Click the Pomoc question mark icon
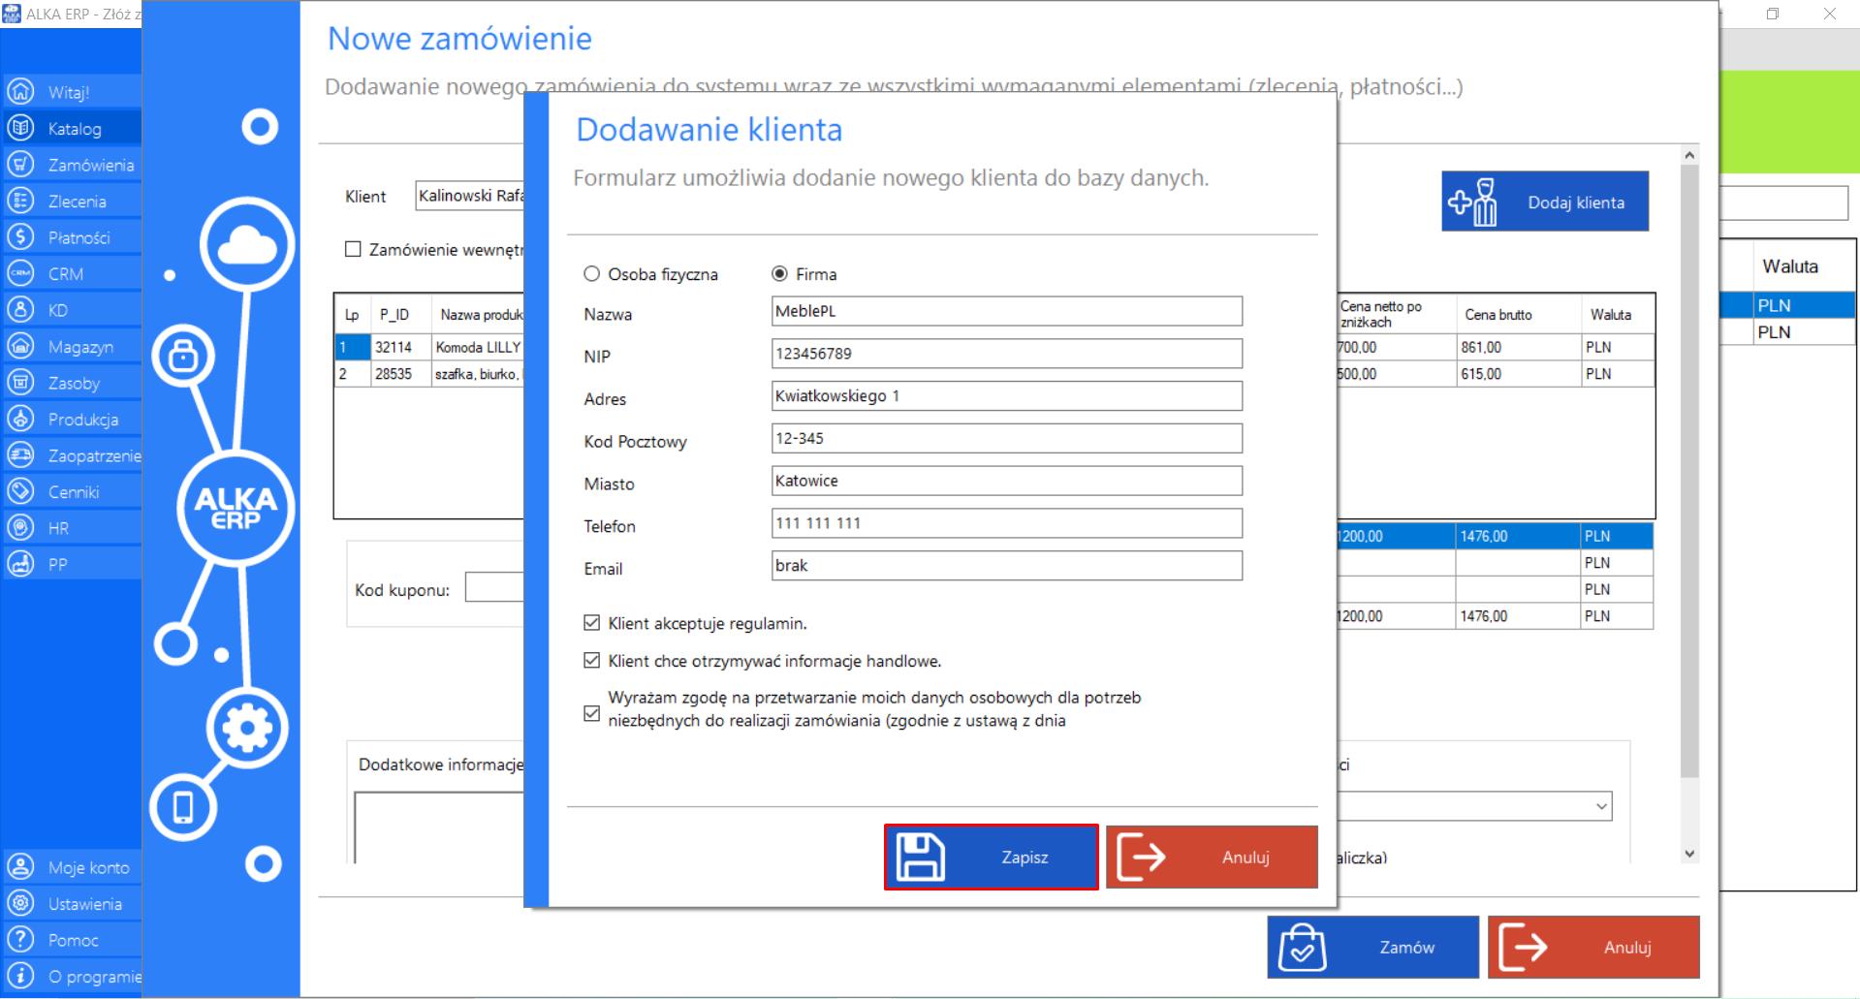1860x999 pixels. 20,940
